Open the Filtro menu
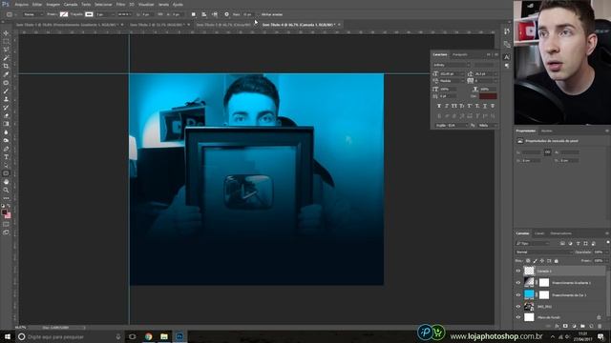This screenshot has width=611, height=343. (x=121, y=4)
